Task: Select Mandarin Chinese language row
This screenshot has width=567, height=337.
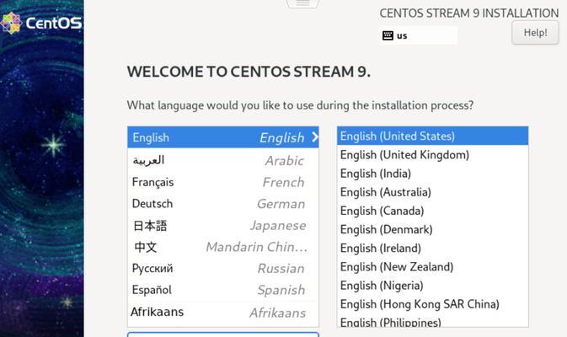Action: coord(222,247)
